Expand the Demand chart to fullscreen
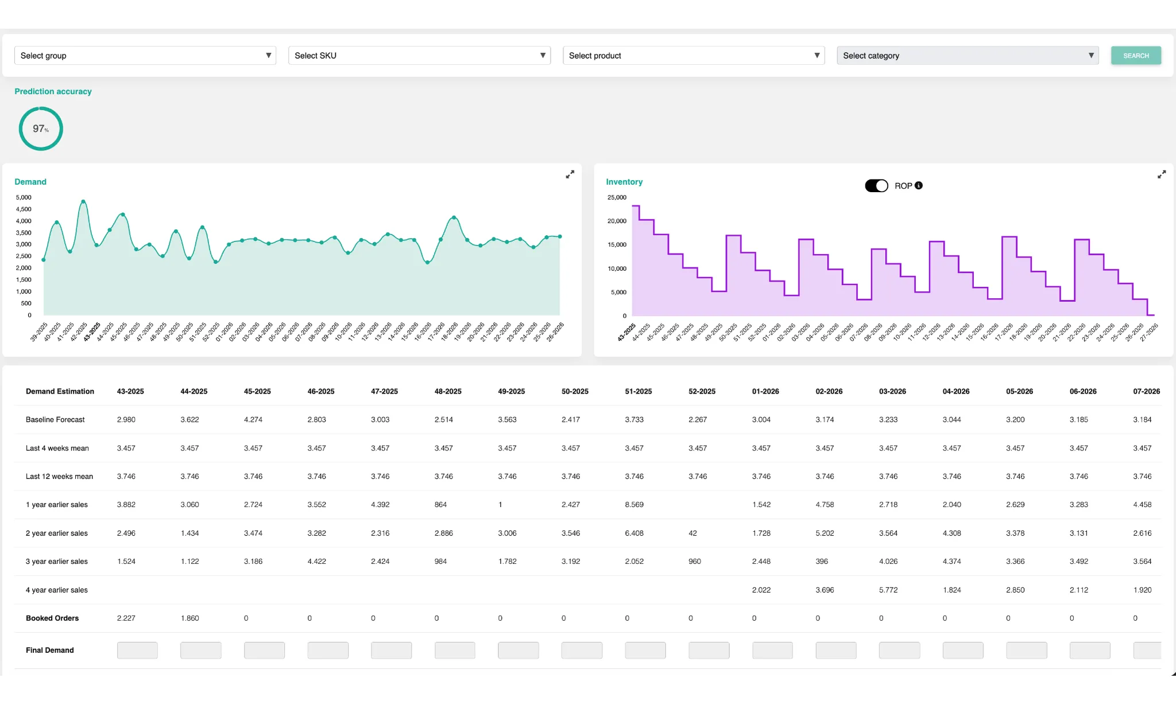Image resolution: width=1176 pixels, height=705 pixels. coord(570,174)
